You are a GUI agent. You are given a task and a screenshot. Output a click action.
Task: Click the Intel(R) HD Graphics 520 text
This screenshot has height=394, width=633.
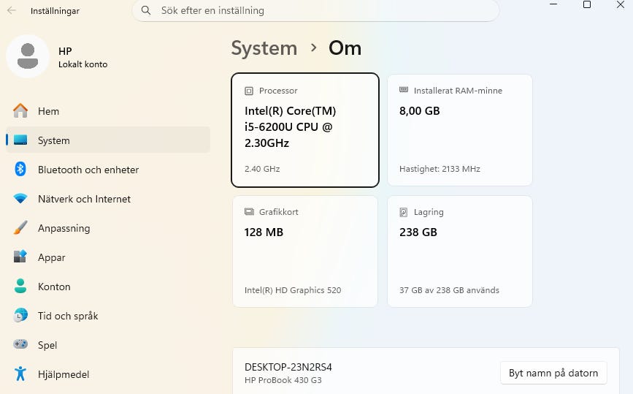pos(293,290)
